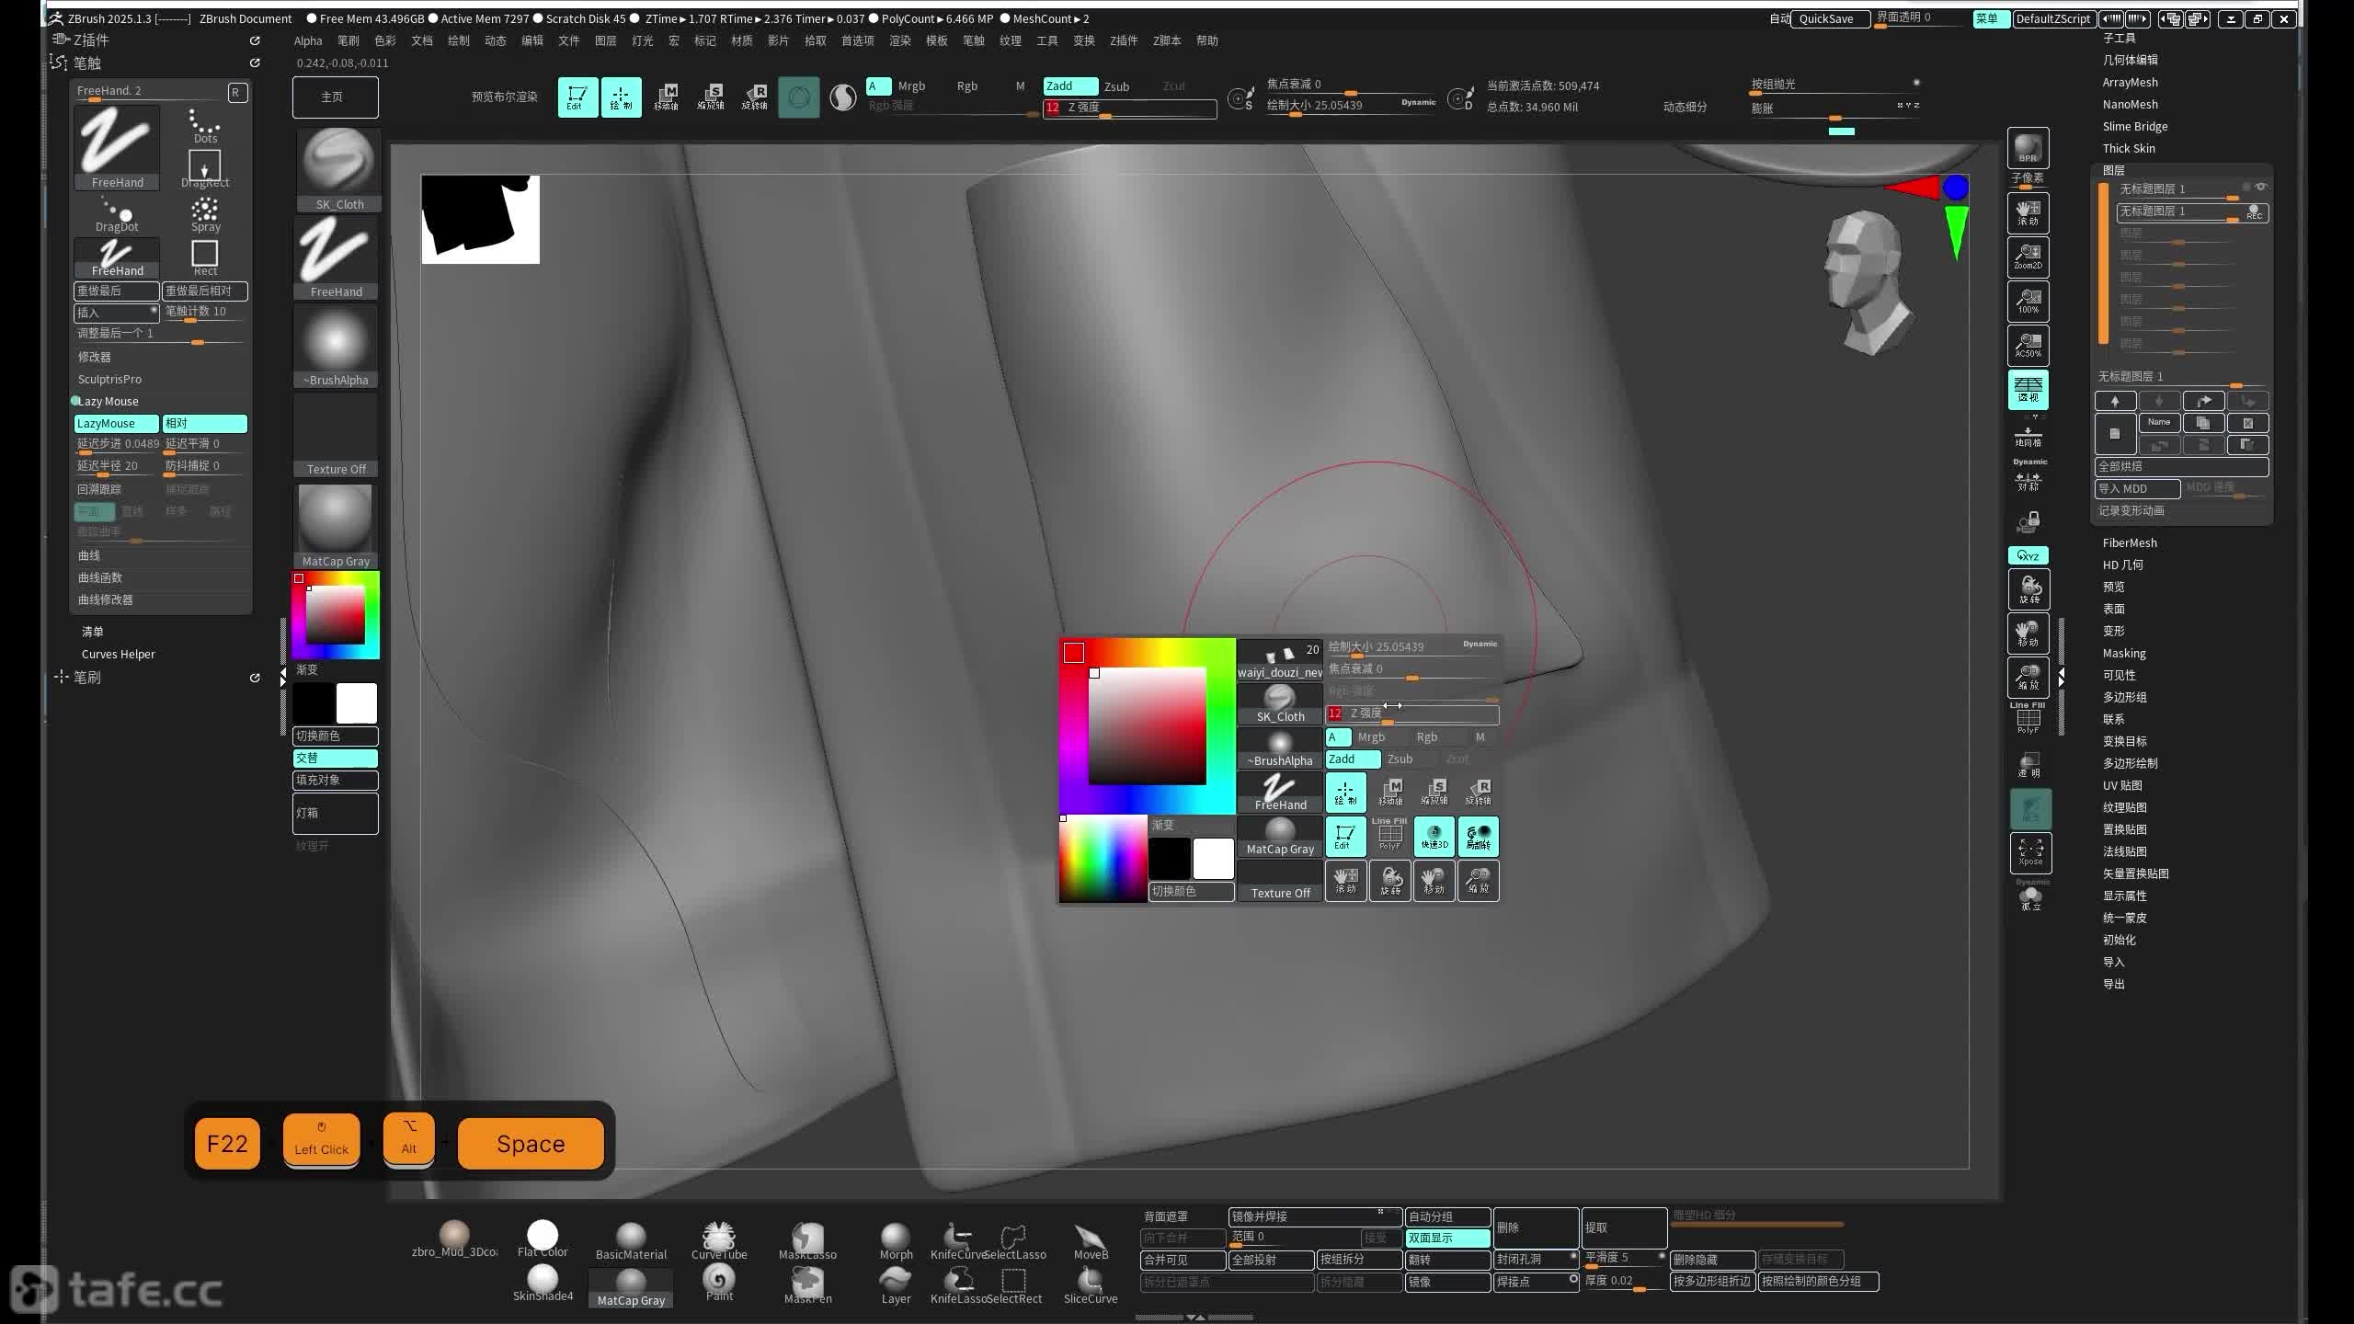This screenshot has width=2354, height=1324.
Task: Click the QuickSave button
Action: tap(1830, 18)
